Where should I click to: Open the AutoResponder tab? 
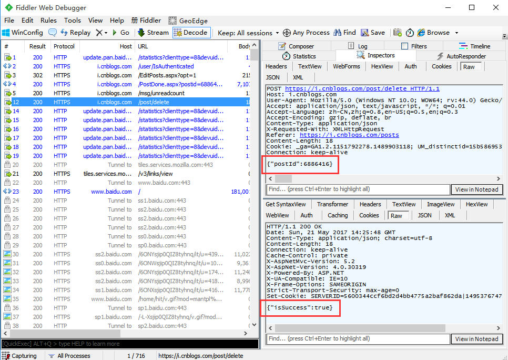point(461,56)
